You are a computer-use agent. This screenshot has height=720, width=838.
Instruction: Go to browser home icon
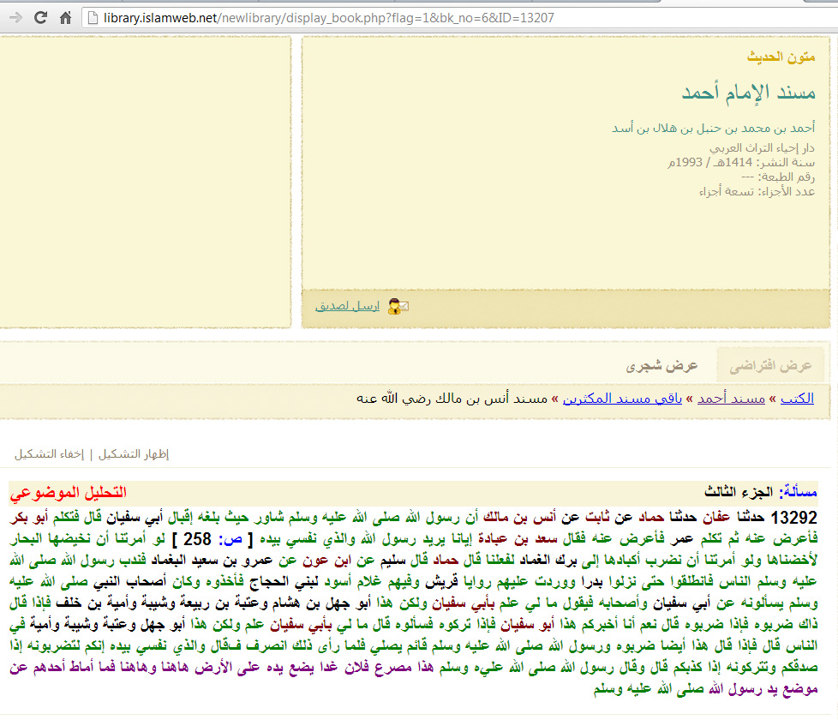pos(65,18)
